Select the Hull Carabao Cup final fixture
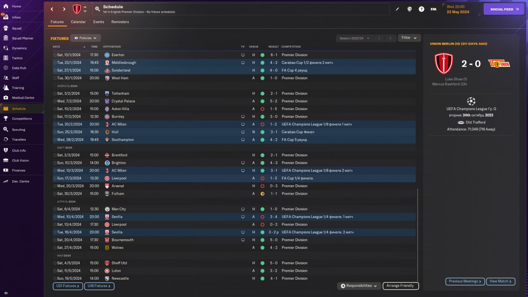Image resolution: width=528 pixels, height=297 pixels. tap(234, 132)
